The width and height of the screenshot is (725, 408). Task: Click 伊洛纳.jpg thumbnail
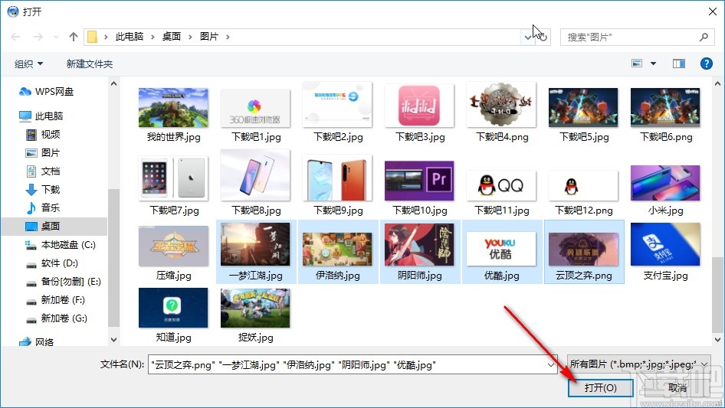coord(337,249)
